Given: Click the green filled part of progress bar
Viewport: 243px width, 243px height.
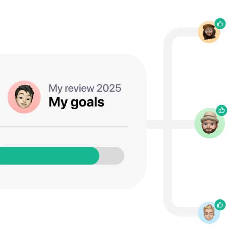Looking at the screenshot, I should click(x=50, y=156).
